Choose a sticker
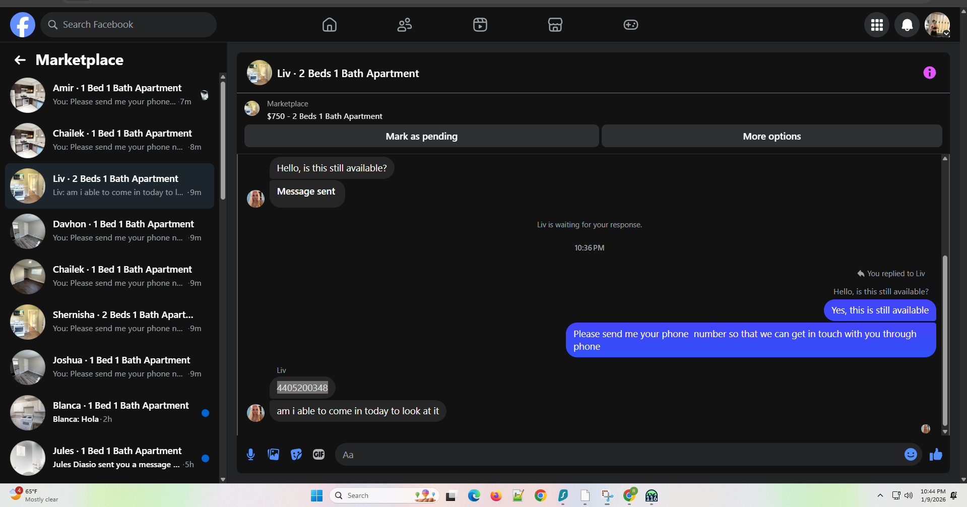The image size is (967, 507). pyautogui.click(x=296, y=455)
